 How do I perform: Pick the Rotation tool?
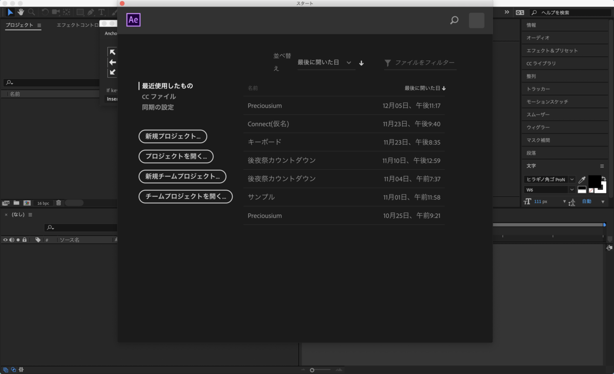pyautogui.click(x=45, y=12)
